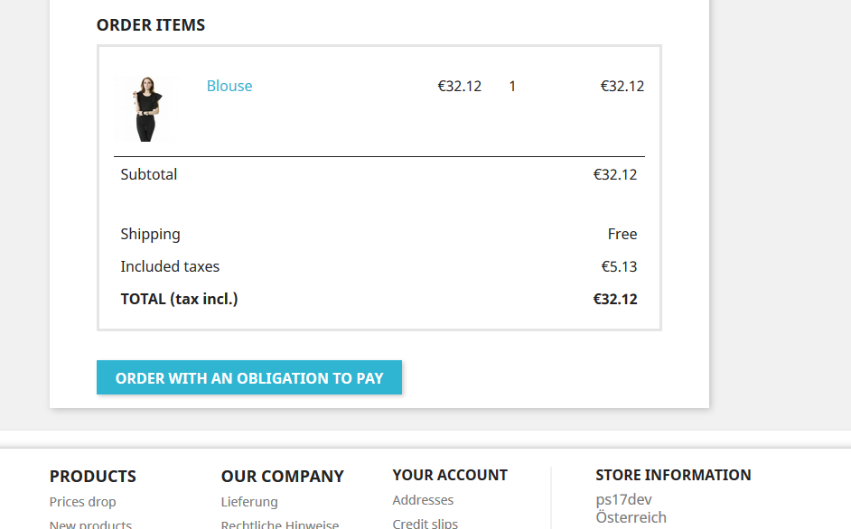
Task: Click the Order Items section heading
Action: coord(151,25)
